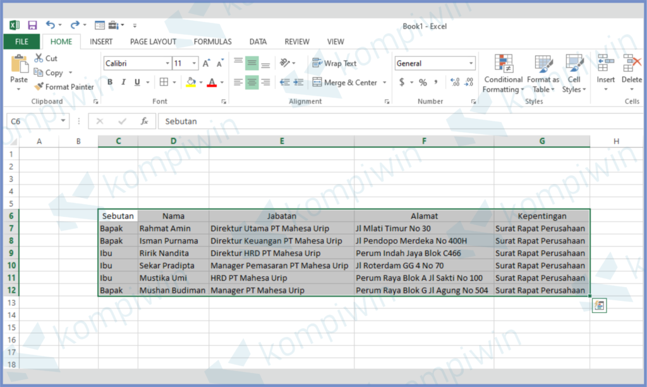Viewport: 647px width, 387px height.
Task: Open the General number format dropdown
Action: (x=471, y=63)
